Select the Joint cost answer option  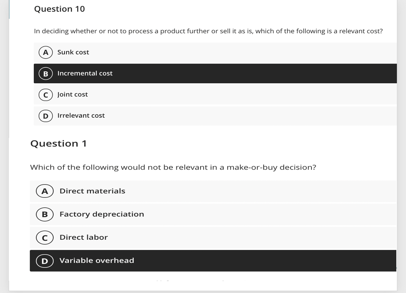176,95
